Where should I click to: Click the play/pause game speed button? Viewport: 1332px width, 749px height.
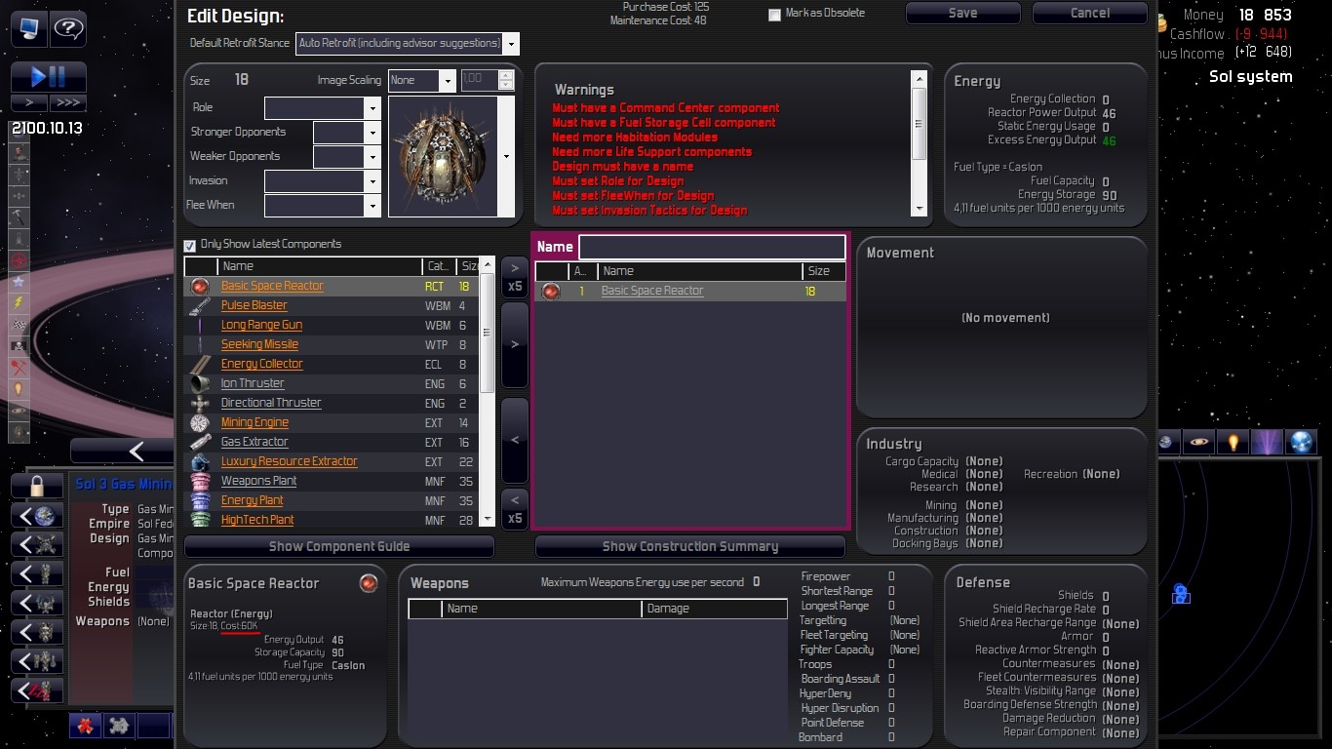[49, 77]
